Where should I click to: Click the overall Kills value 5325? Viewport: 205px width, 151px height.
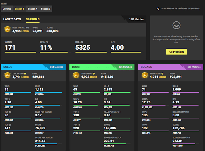point(83,47)
